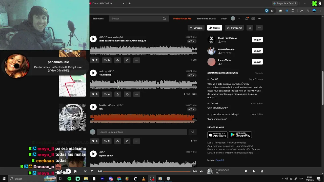The image size is (324, 182).
Task: Mute the player volume
Action: click(201, 171)
